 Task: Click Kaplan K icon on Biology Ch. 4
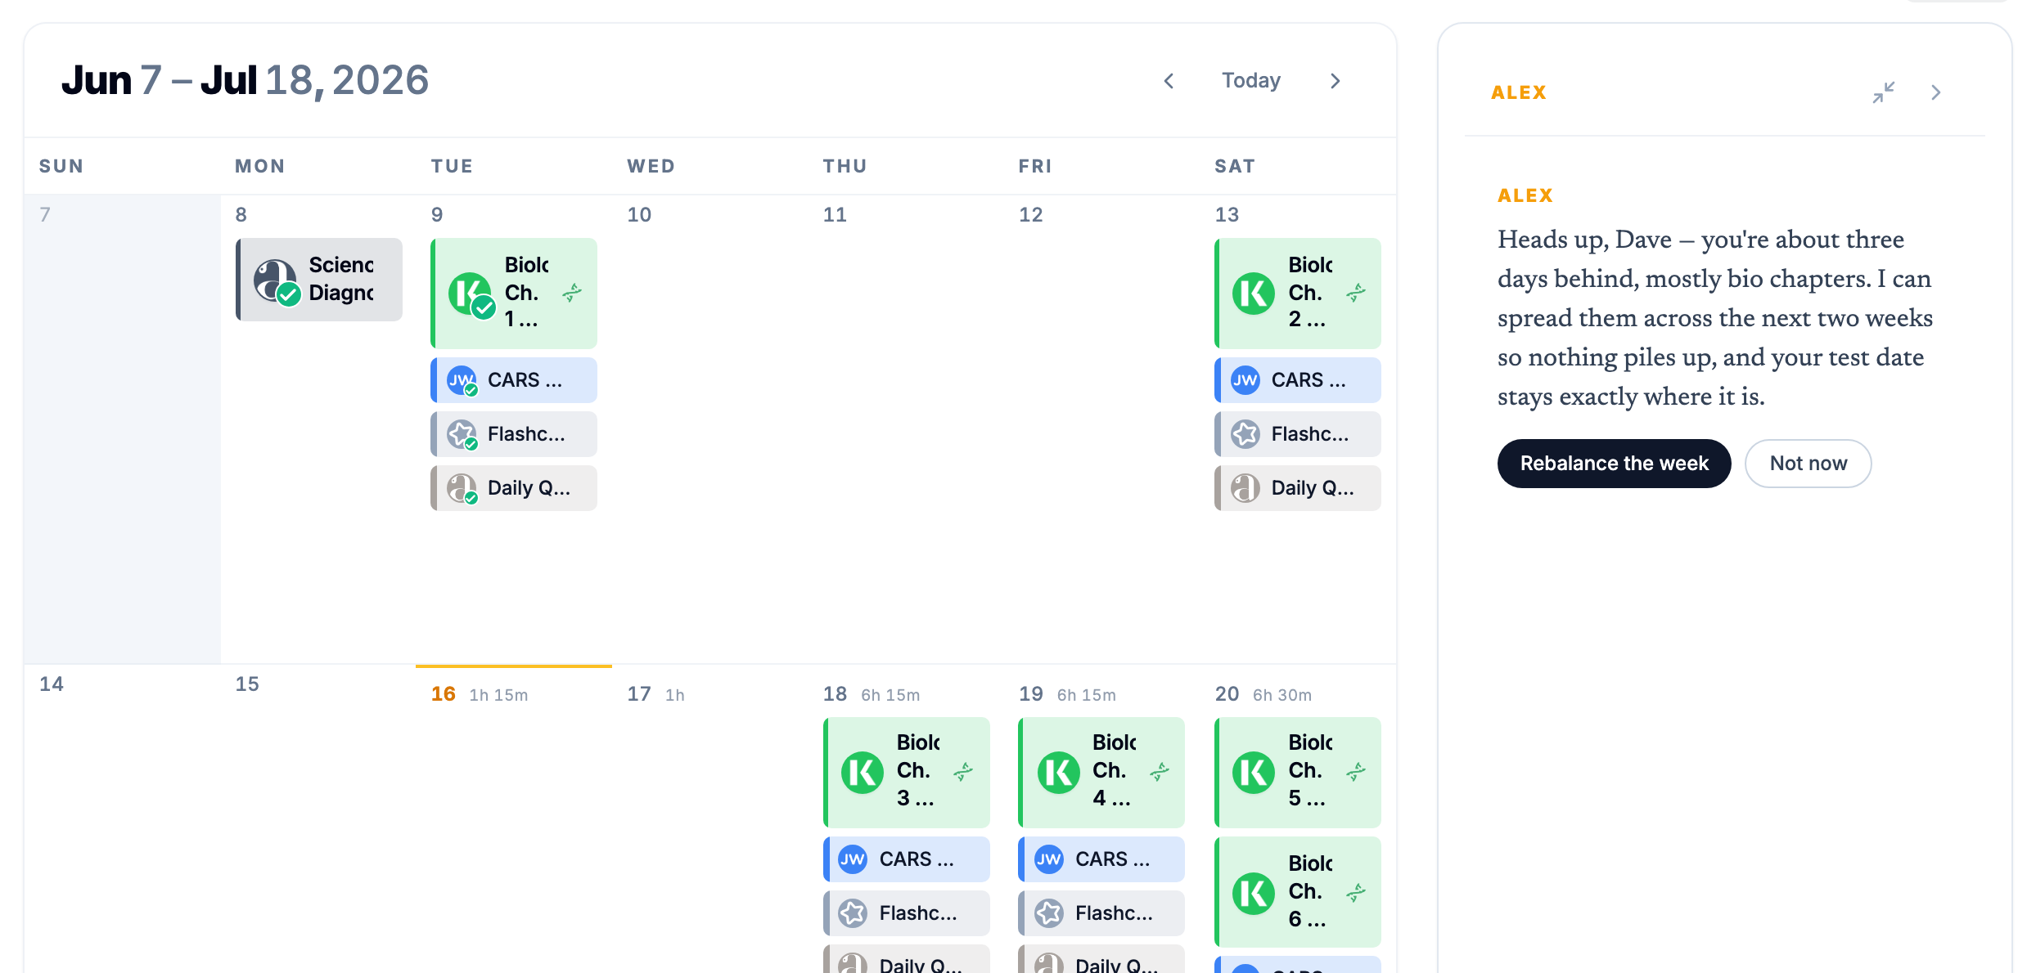pos(1059,773)
